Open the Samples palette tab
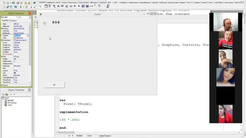The image size is (246, 138). point(196,2)
